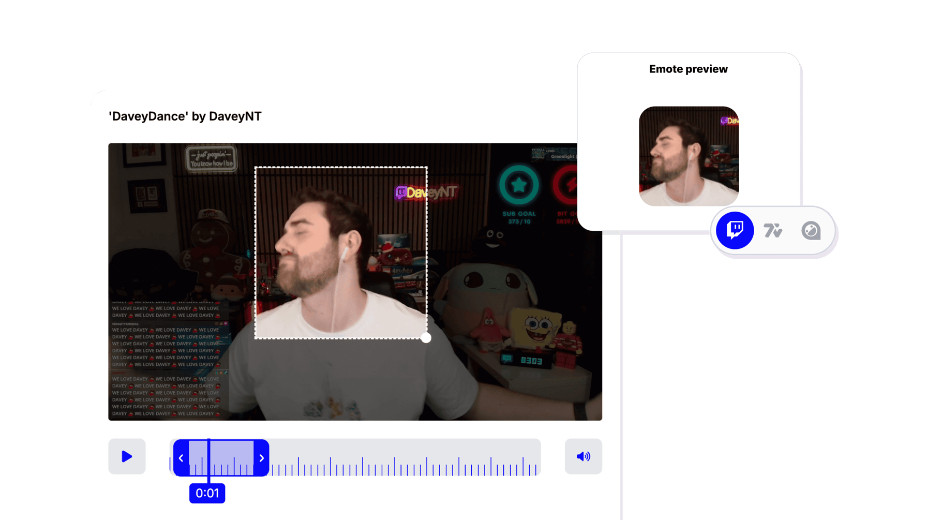Click the 0:01 timestamp badge
Viewport: 927px width, 520px height.
tap(207, 493)
